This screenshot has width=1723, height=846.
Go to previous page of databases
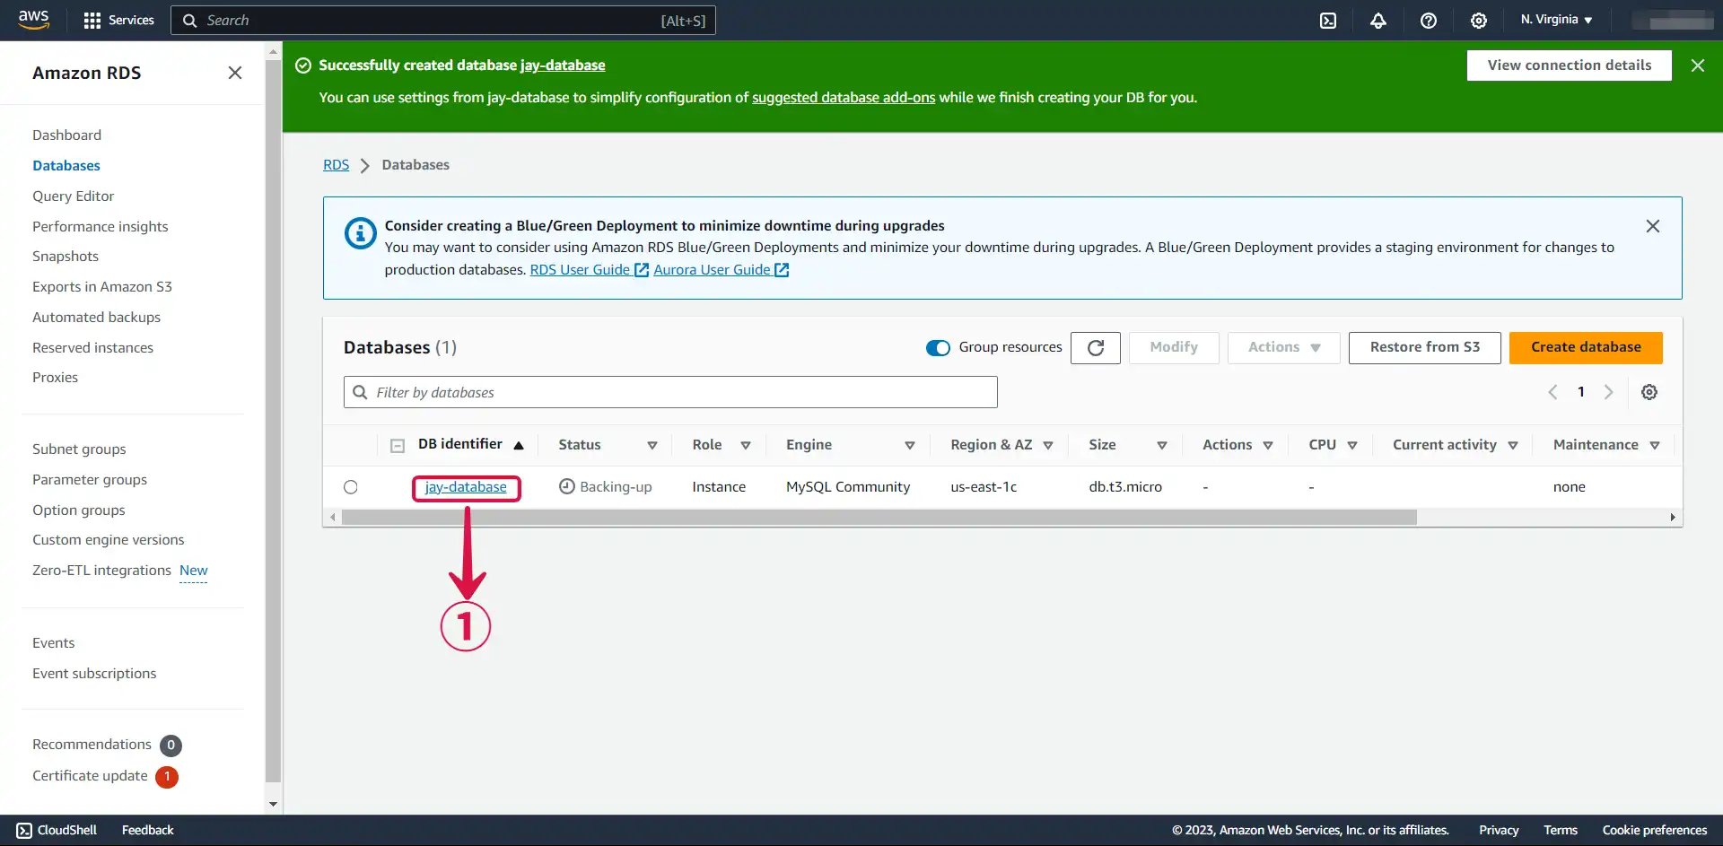[x=1552, y=392]
